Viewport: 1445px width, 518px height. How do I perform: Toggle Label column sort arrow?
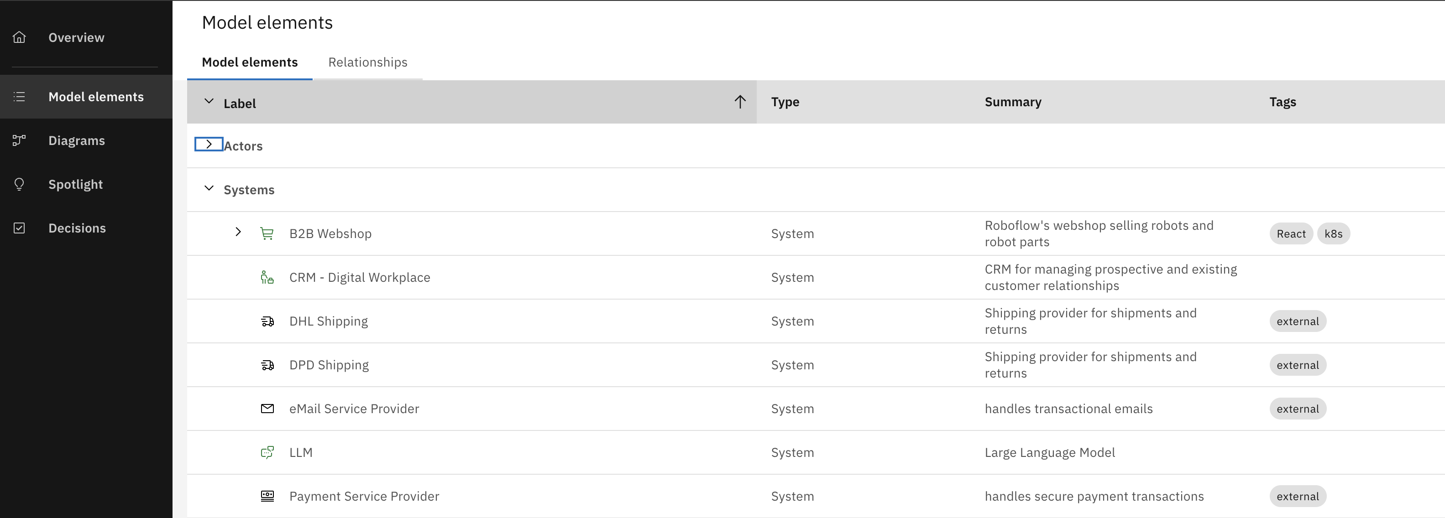[740, 102]
